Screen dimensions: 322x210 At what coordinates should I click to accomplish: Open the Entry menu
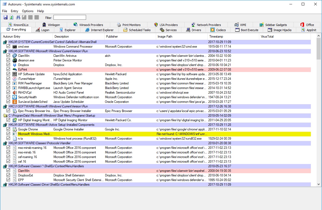[x=14, y=11]
